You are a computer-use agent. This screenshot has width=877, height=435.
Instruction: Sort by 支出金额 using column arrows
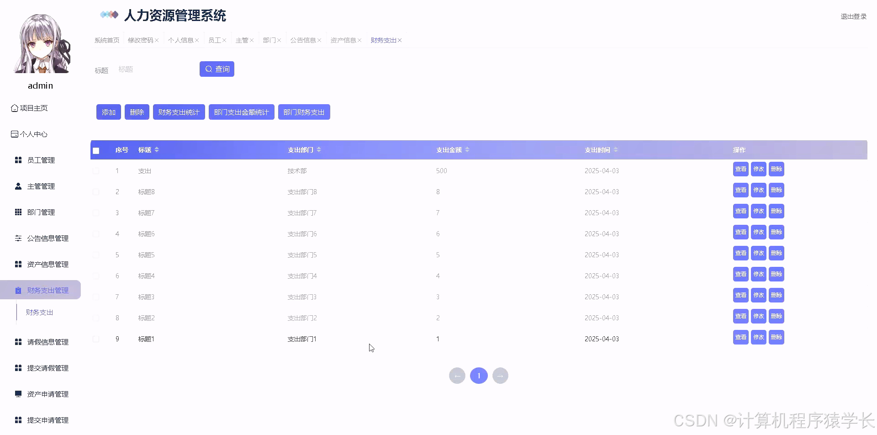pyautogui.click(x=467, y=149)
